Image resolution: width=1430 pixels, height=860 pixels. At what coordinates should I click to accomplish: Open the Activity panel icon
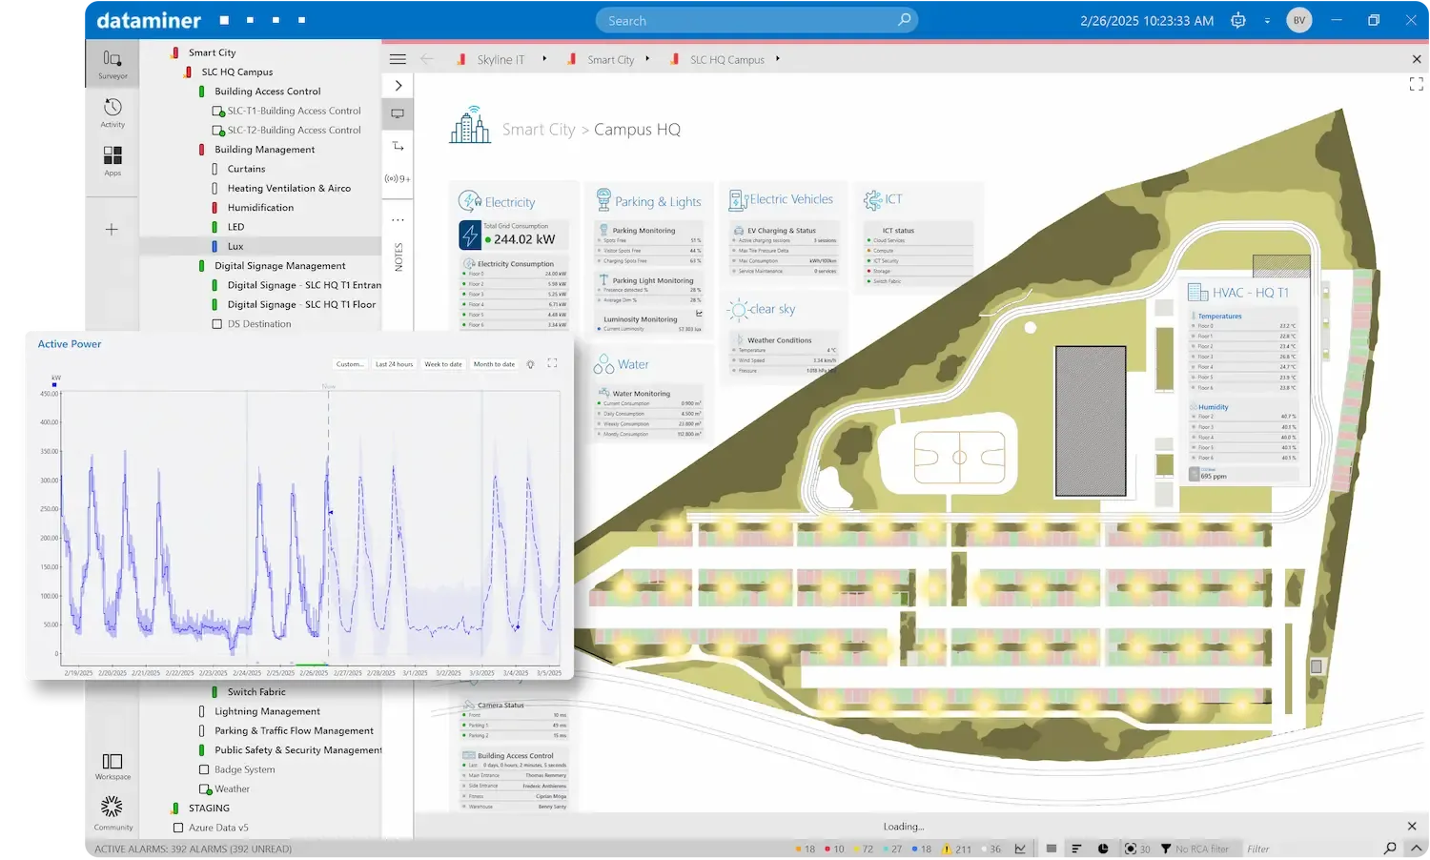112,112
